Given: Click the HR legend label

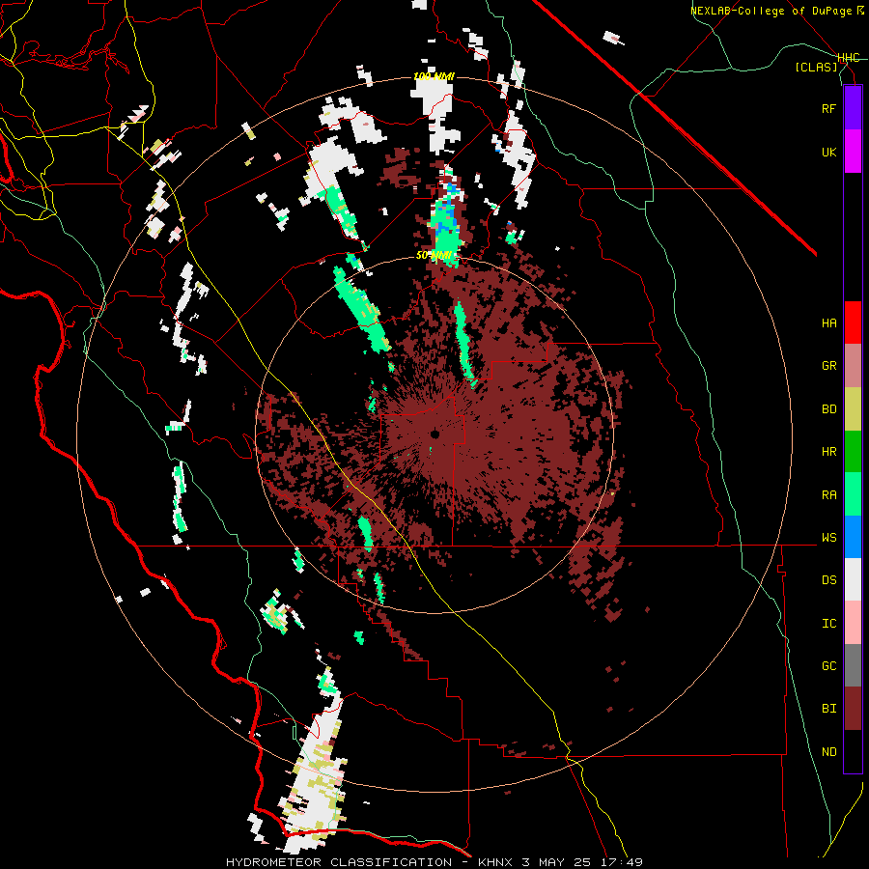Looking at the screenshot, I should 828,452.
